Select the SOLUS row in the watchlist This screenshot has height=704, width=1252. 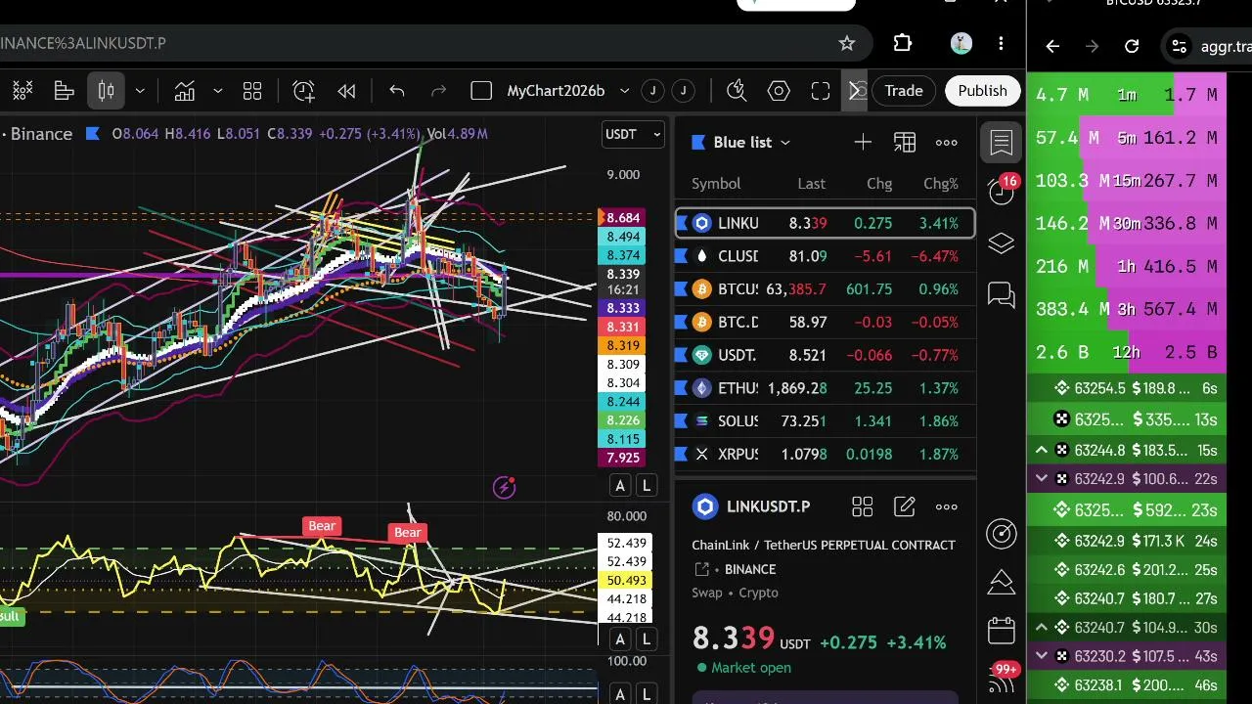pyautogui.click(x=826, y=421)
